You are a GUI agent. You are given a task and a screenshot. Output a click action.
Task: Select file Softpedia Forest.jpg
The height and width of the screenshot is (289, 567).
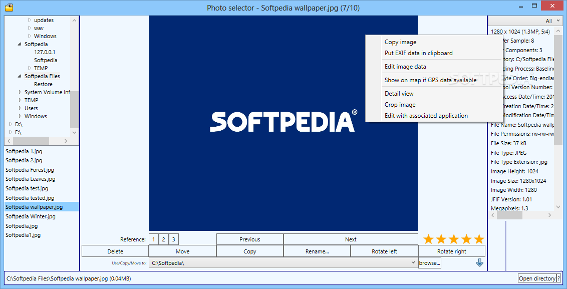coord(30,170)
